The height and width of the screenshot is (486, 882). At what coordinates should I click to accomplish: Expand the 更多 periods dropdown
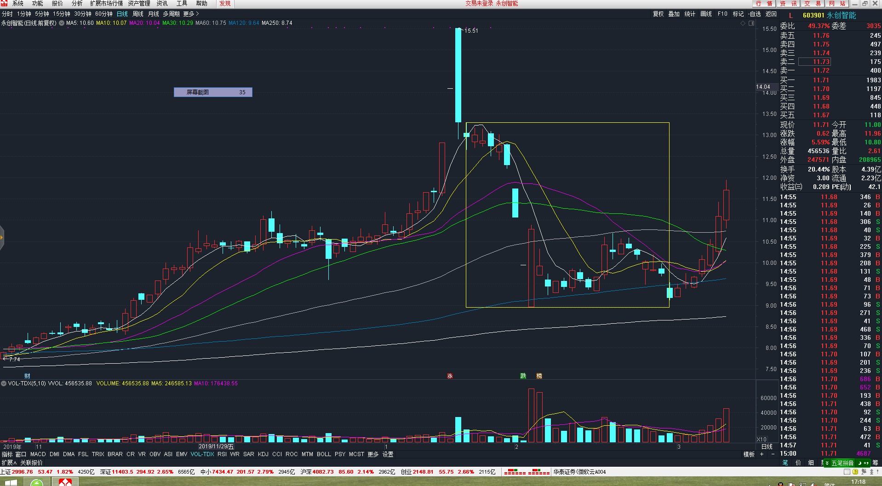pyautogui.click(x=191, y=14)
